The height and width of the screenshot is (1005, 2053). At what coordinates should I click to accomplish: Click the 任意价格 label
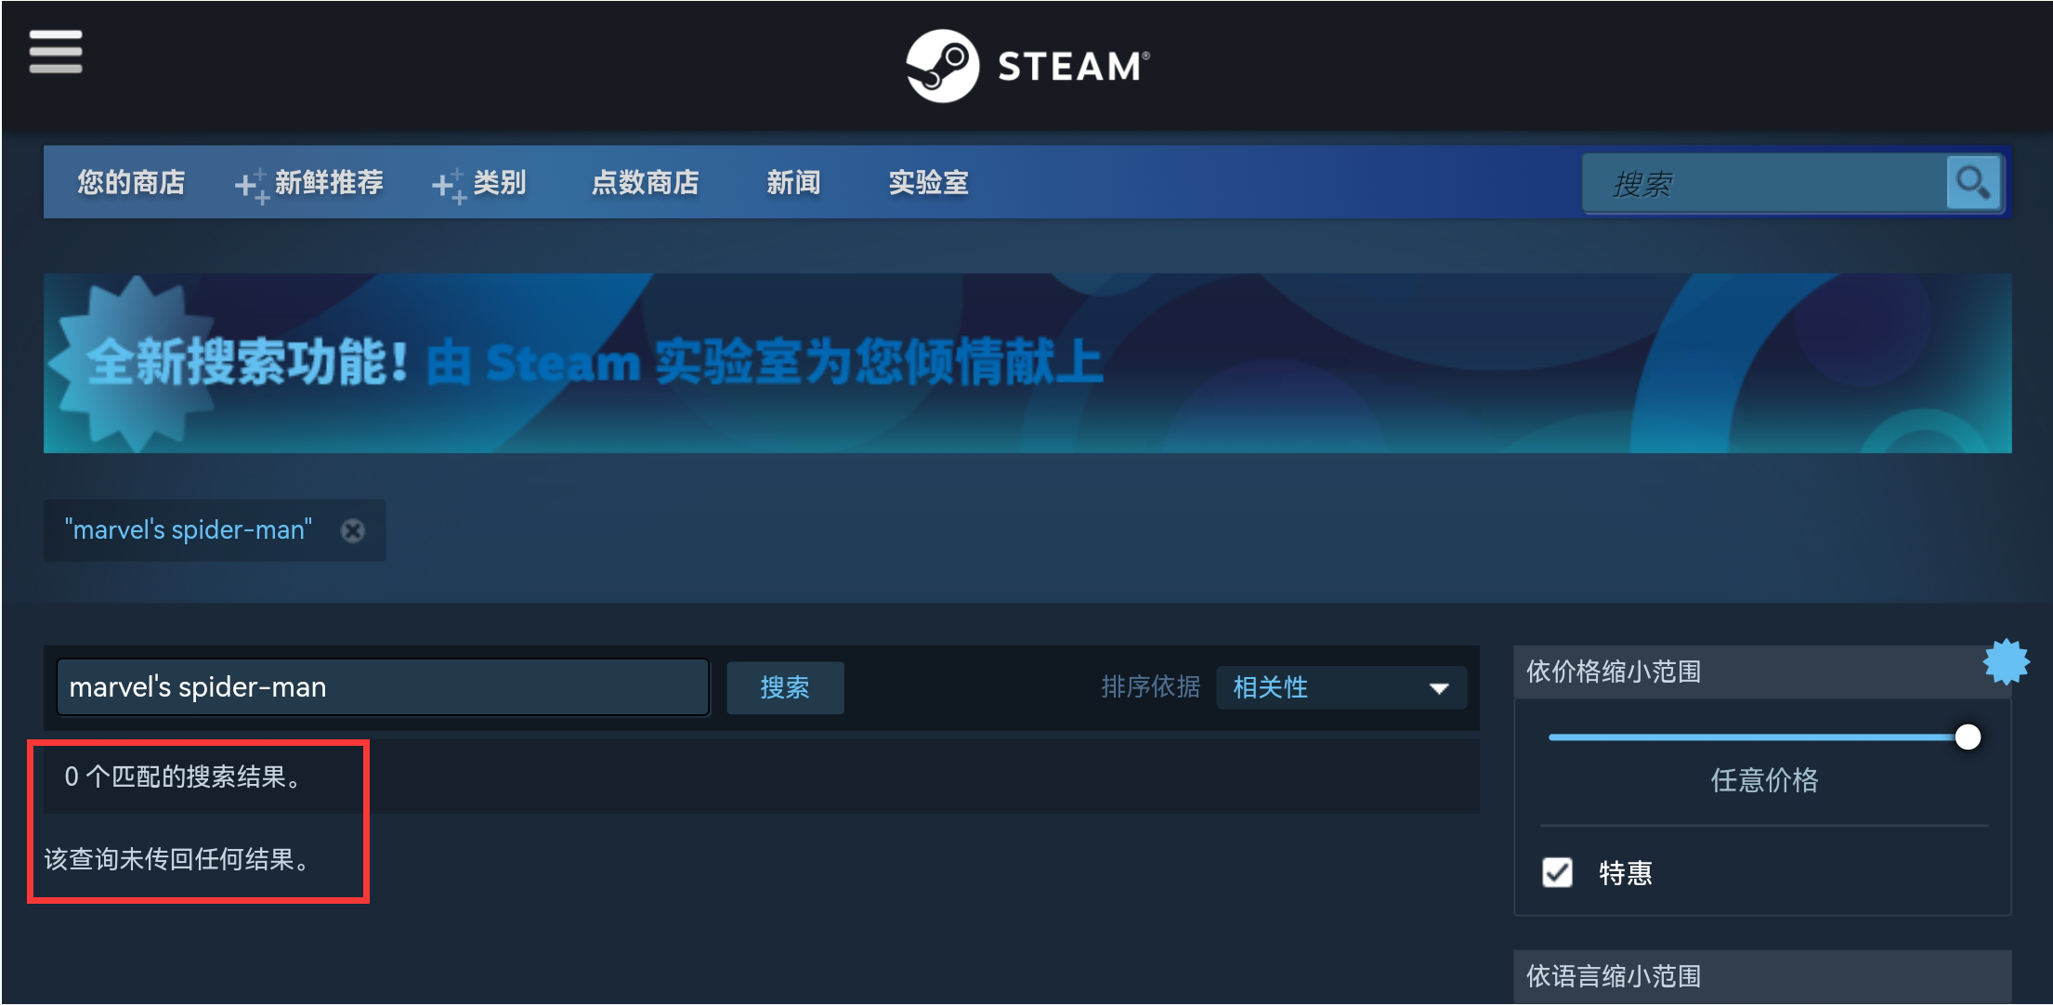1764,780
